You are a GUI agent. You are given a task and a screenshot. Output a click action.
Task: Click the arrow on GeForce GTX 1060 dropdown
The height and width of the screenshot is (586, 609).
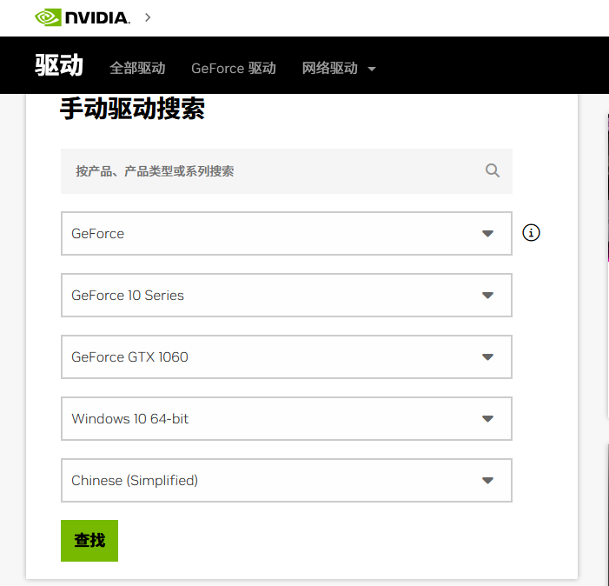pyautogui.click(x=487, y=357)
